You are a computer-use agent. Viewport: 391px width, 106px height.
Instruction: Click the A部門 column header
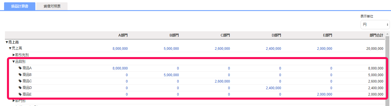click(x=123, y=35)
